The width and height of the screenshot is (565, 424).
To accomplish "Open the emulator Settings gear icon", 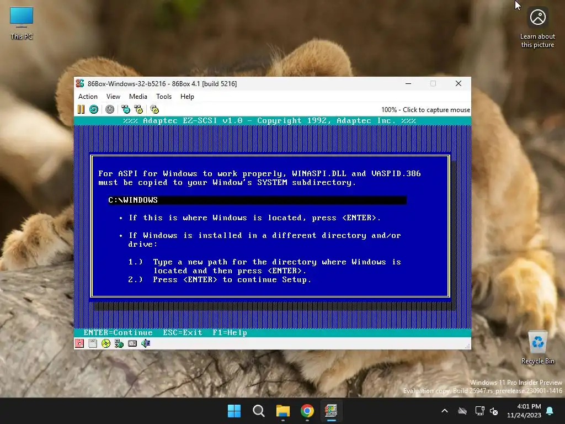I will tap(154, 109).
